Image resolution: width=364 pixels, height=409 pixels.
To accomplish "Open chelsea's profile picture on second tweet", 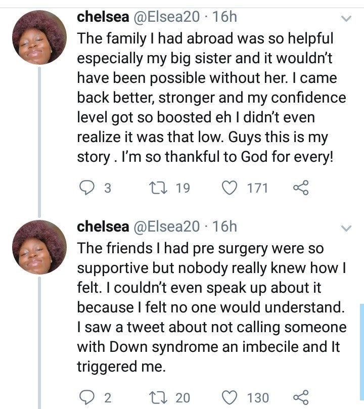I will (x=39, y=247).
